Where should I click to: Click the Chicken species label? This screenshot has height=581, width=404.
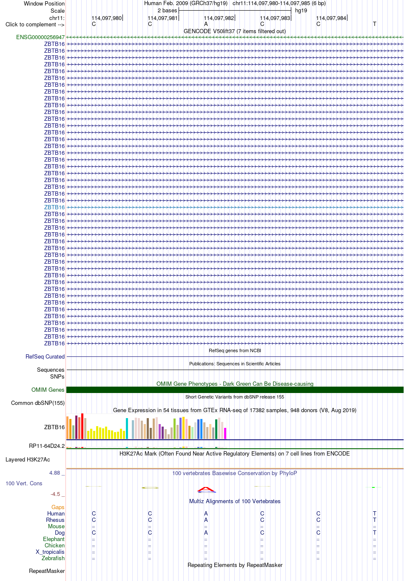pos(55,546)
